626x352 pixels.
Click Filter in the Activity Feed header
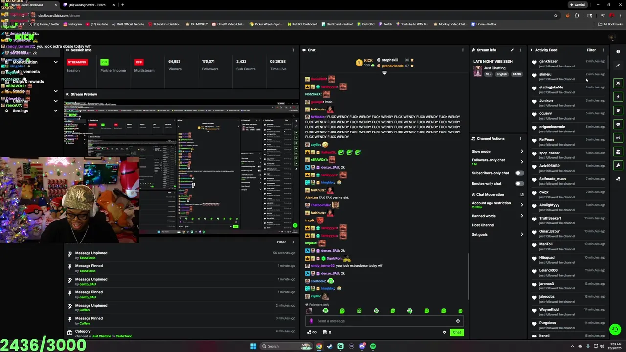point(591,50)
